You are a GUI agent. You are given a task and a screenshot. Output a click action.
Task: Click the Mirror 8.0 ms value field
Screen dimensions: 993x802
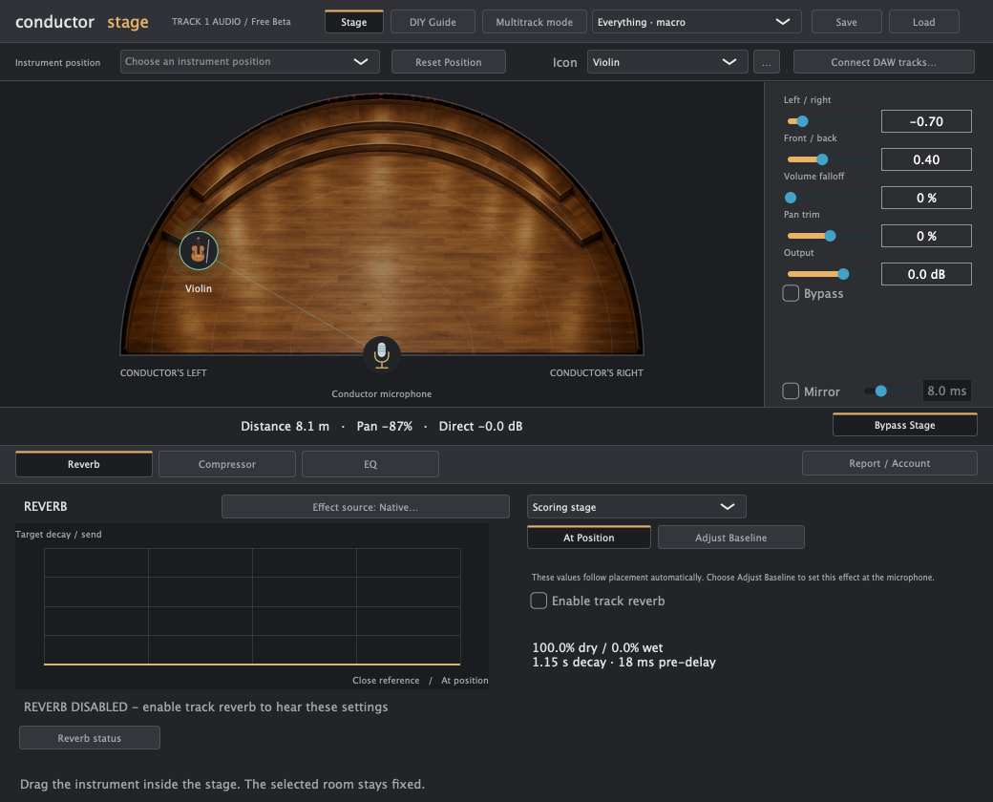click(x=947, y=390)
